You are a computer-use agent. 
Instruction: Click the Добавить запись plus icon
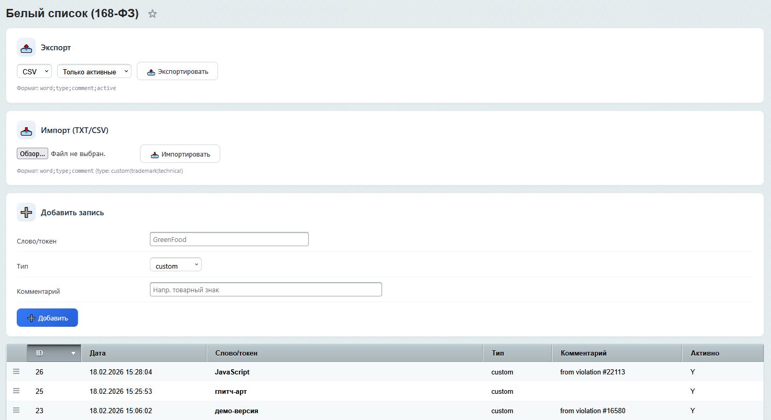point(26,213)
